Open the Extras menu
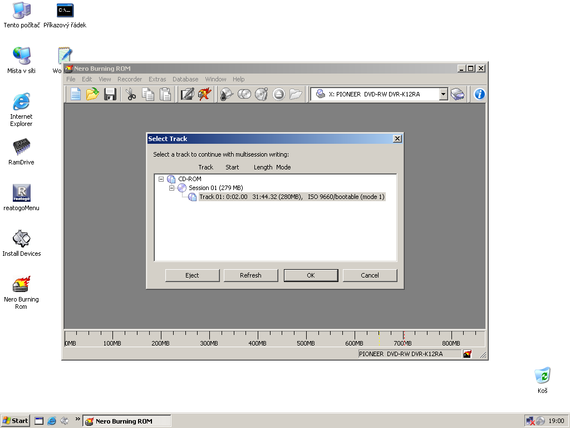 (157, 79)
